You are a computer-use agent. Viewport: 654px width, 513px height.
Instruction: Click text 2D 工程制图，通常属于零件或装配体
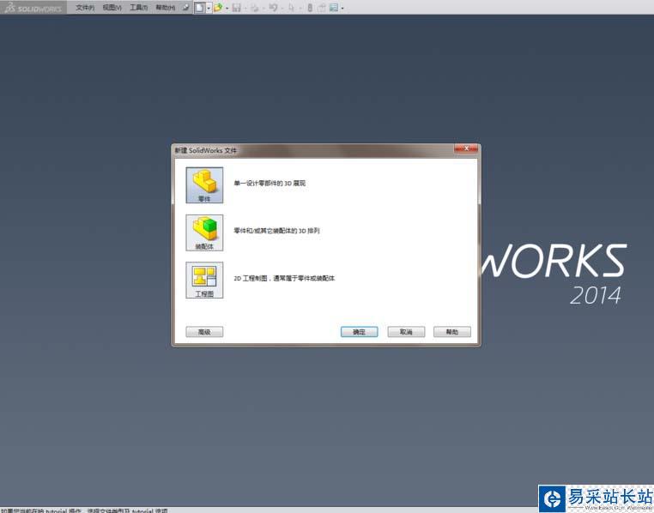284,278
